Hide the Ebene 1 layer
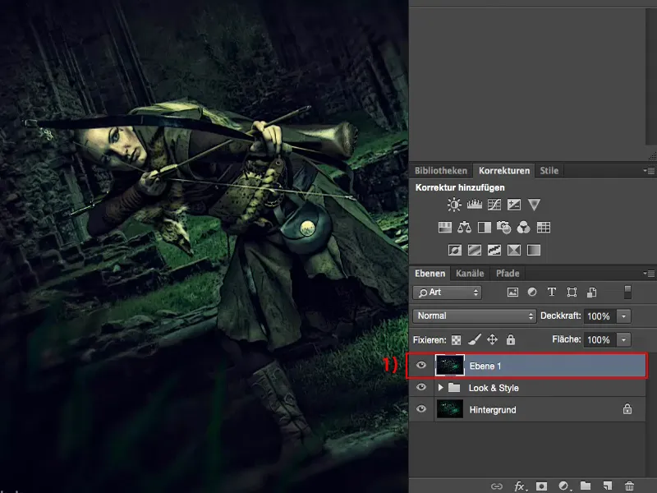This screenshot has width=657, height=493. tap(421, 366)
